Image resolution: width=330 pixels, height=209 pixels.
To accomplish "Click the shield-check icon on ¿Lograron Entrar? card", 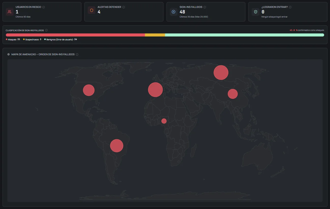I will pos(256,12).
